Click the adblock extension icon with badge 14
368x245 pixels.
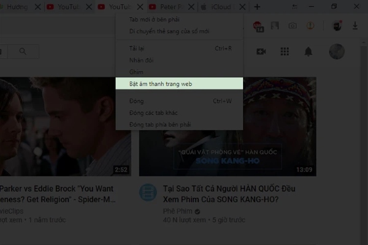pos(258,26)
